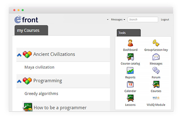The height and width of the screenshot is (117, 183).
Task: Click the WizIQ Module label
Action: pos(156,105)
